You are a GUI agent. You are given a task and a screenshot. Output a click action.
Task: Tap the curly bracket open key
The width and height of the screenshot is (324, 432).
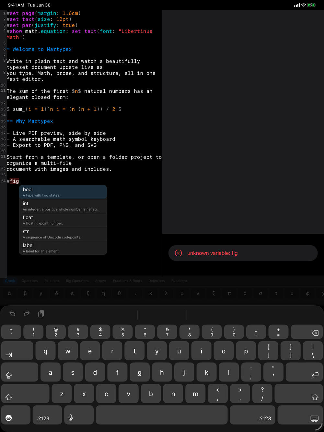tap(268, 351)
